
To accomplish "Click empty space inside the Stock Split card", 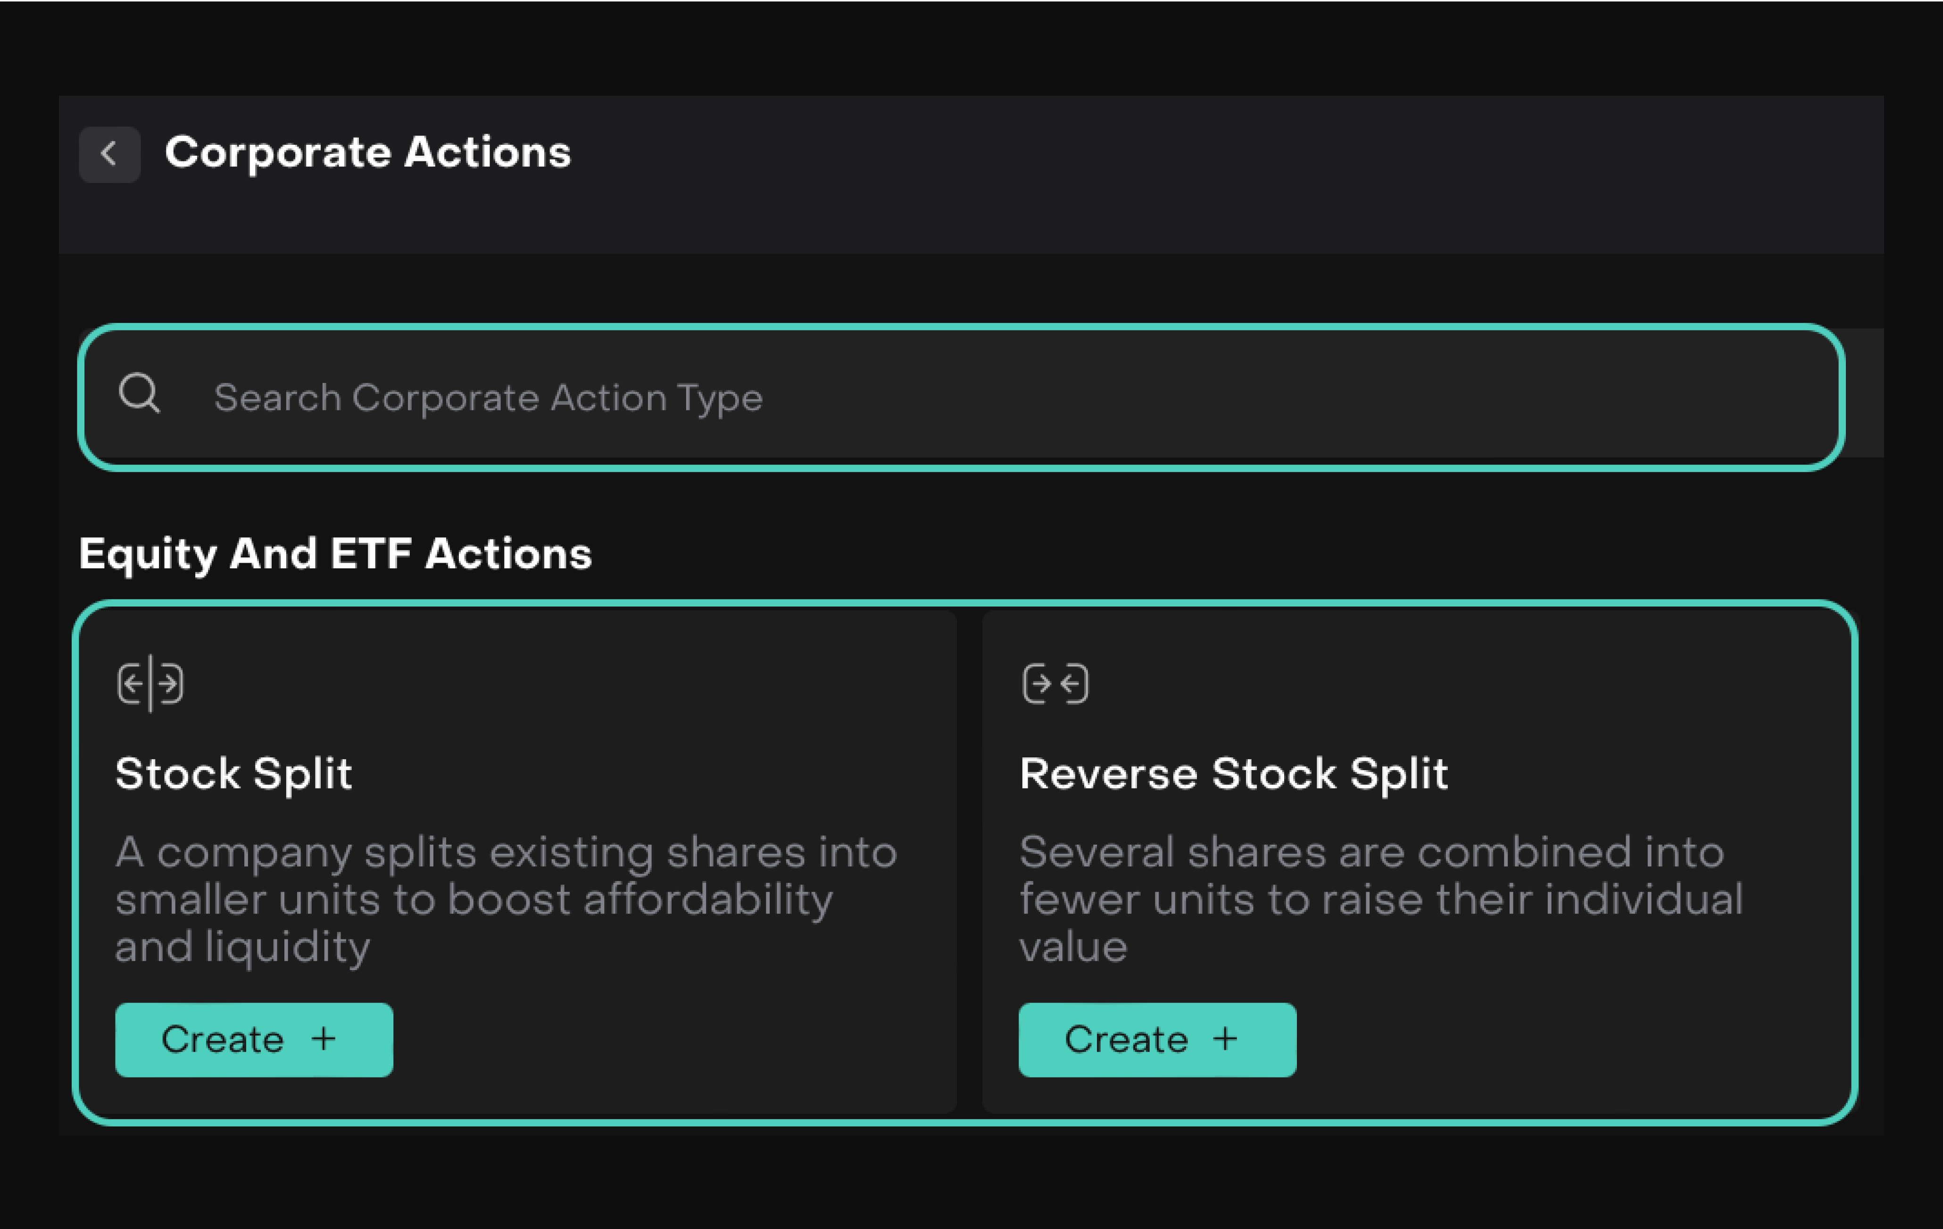I will tap(686, 1041).
